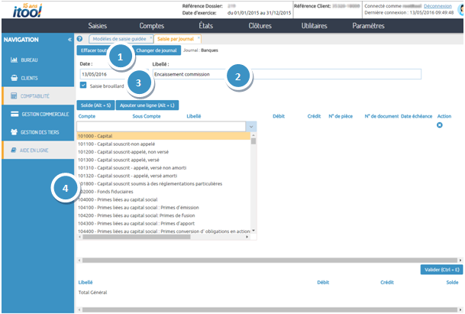Click the blue help question mark icon
Screen dimensions: 465x314
click(x=79, y=38)
